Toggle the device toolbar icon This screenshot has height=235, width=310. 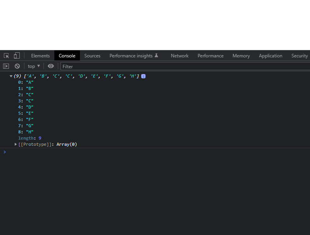tap(17, 55)
